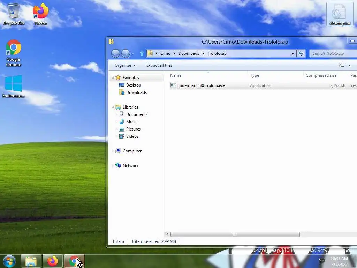
Task: Select the desktop.ini file on the desktop
Action: pyautogui.click(x=340, y=14)
